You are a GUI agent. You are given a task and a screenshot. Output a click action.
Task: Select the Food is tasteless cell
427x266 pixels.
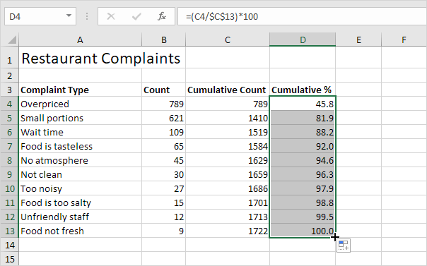click(x=80, y=146)
